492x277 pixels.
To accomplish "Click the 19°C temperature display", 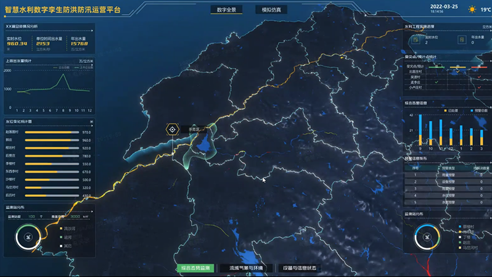I will [x=485, y=10].
